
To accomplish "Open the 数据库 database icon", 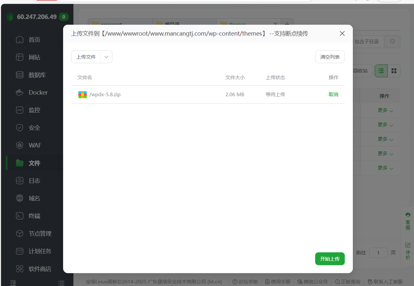I will coord(20,75).
